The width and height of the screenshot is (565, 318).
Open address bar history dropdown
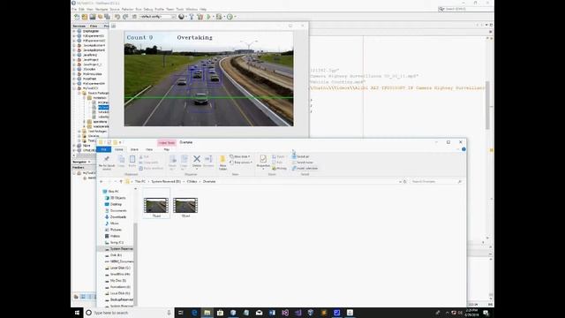tap(400, 182)
